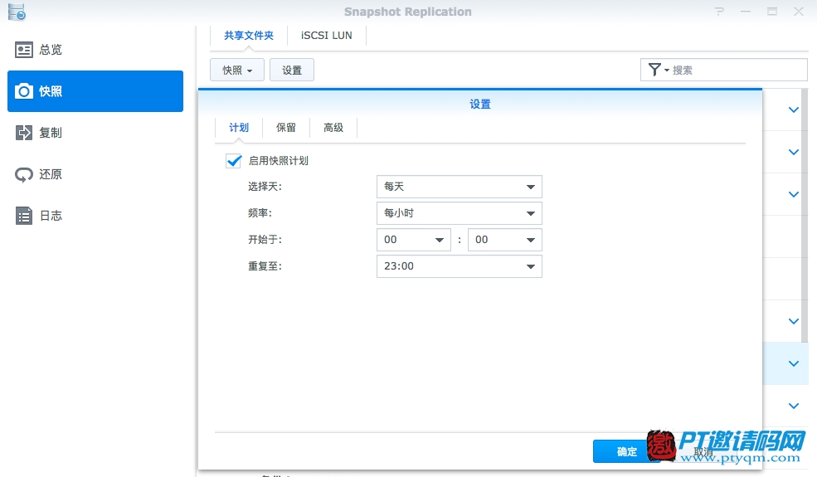Screen dimensions: 817x477
Task: Click the 设置 toolbar button
Action: (x=292, y=70)
